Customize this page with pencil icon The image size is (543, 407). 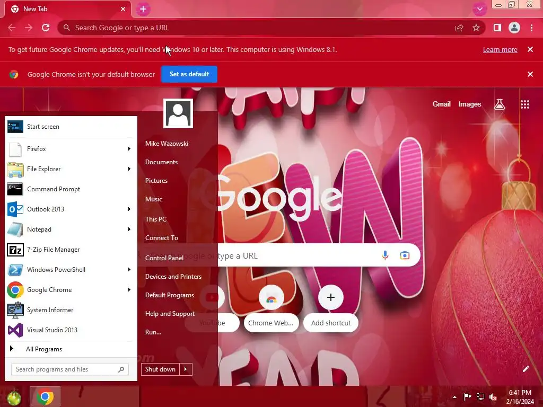tap(526, 369)
